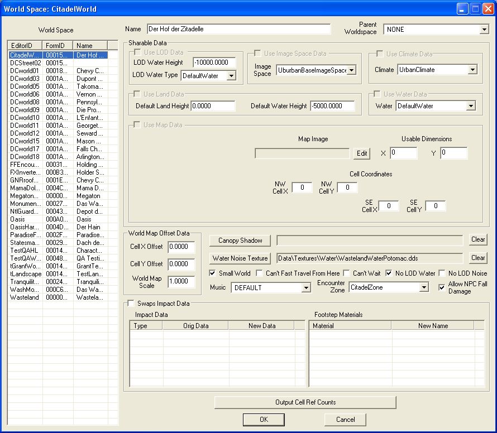The image size is (497, 433).
Task: Select the tLandscape row
Action: coord(58,274)
